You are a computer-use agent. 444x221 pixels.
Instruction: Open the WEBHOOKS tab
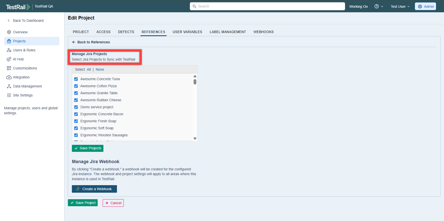263,32
